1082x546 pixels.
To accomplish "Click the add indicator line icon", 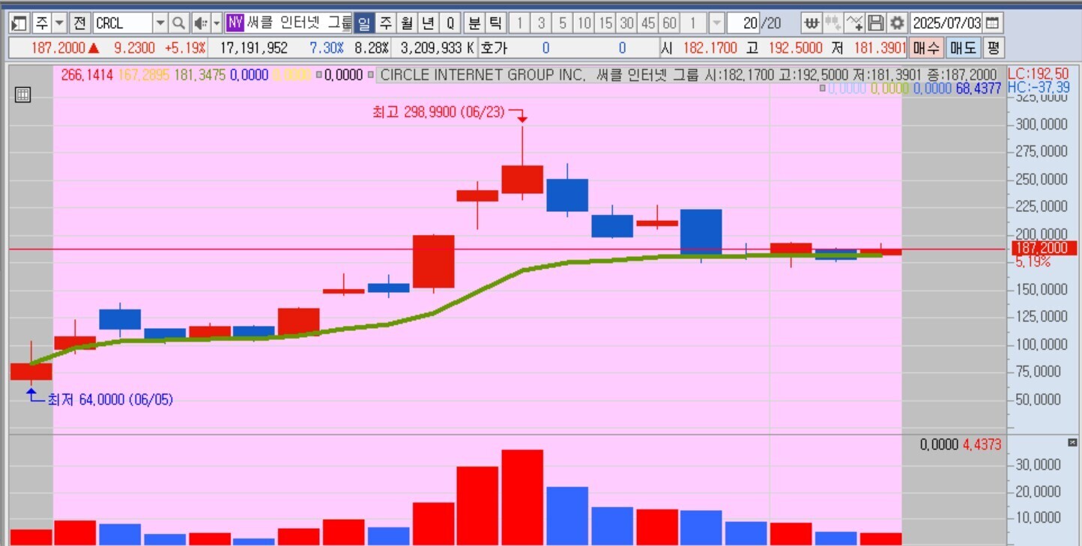I will [854, 23].
